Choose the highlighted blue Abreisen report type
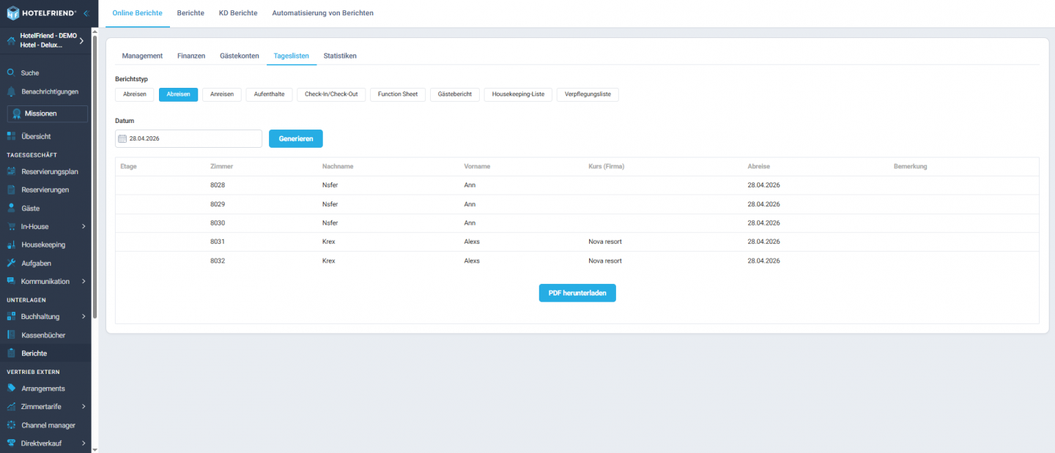 (x=178, y=94)
